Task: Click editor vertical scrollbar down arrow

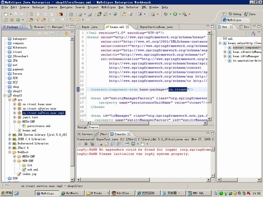Action: tap(209, 119)
